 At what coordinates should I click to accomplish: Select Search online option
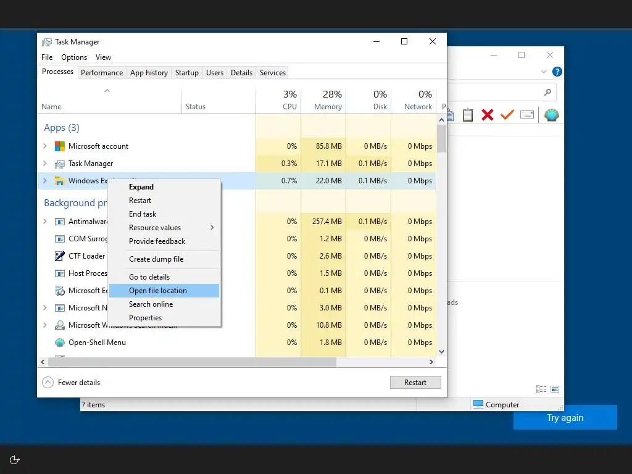tap(164, 304)
